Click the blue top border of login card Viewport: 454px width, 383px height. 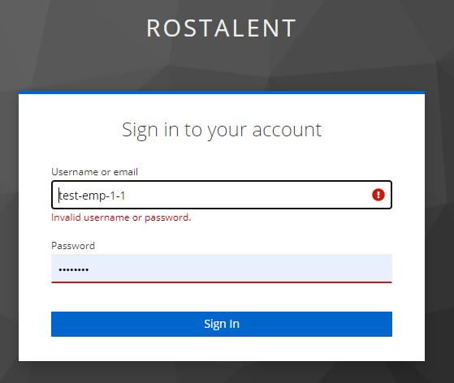222,93
